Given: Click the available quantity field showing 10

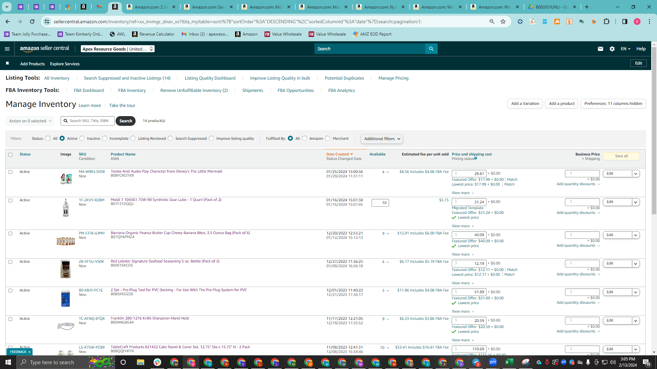Looking at the screenshot, I should (x=380, y=203).
